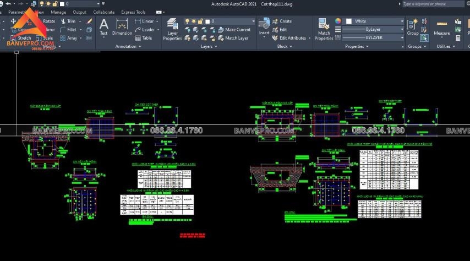Click Create block icon

click(x=275, y=21)
